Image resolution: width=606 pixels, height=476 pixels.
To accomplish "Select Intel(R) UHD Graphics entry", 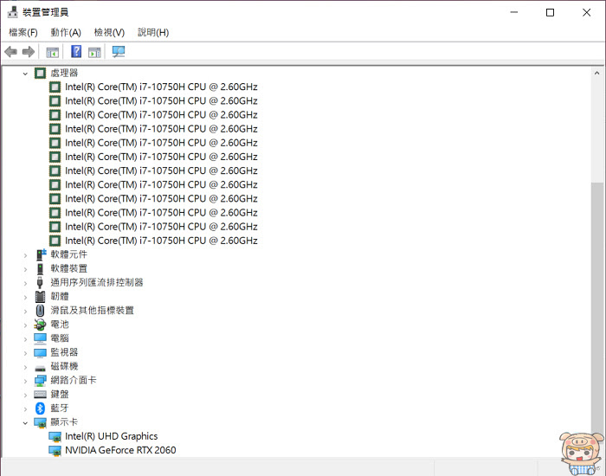I will click(112, 436).
